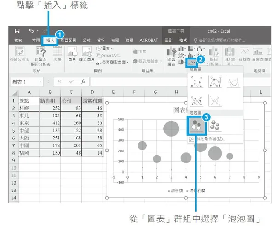
Task: Click the 3D 地圖 map icon
Action: click(230, 52)
